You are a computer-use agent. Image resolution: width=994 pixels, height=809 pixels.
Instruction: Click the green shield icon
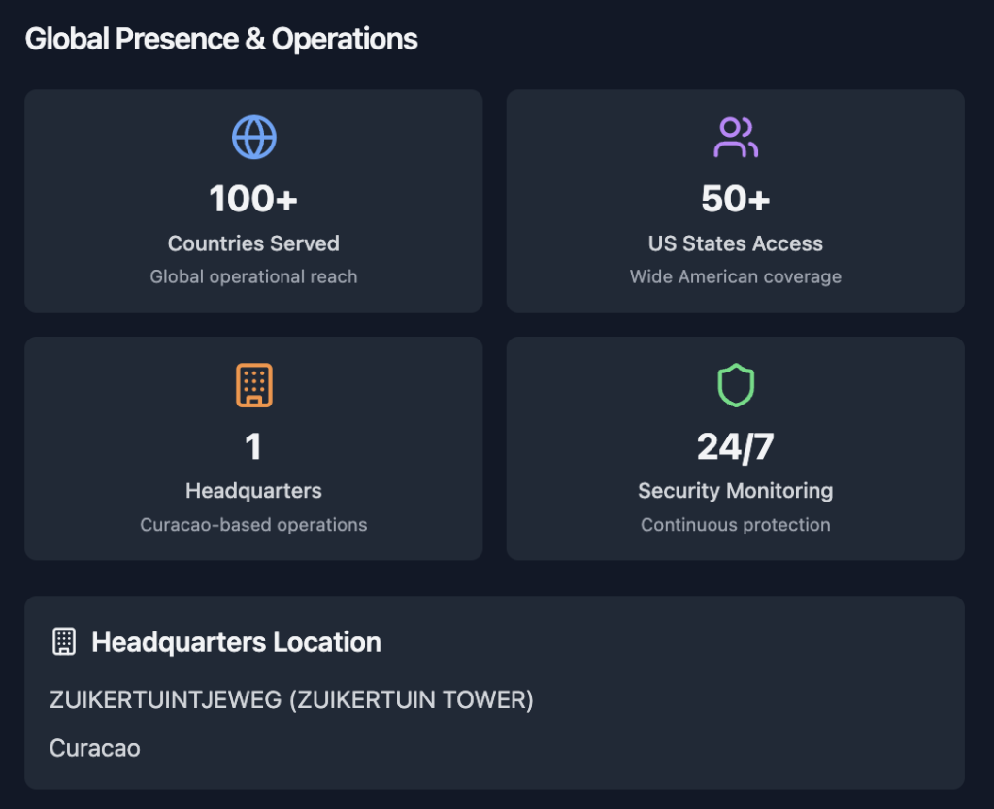[735, 385]
